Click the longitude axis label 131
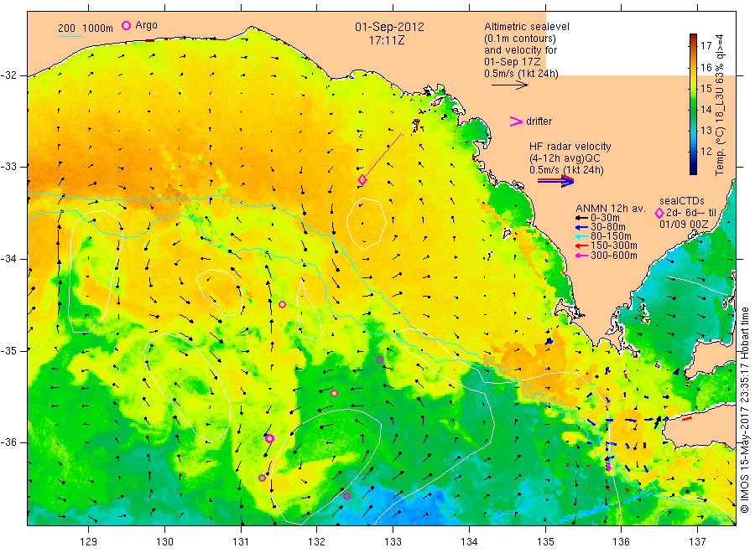 (241, 542)
